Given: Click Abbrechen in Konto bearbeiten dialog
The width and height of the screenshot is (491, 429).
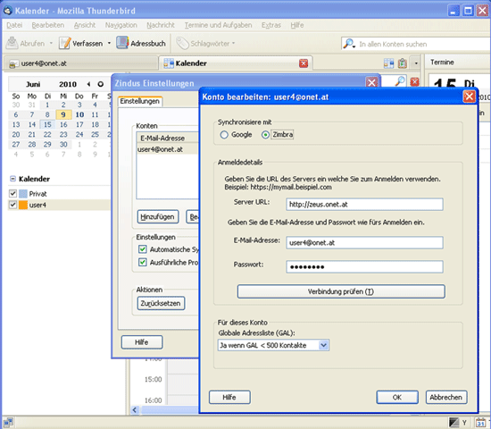Looking at the screenshot, I should 446,398.
